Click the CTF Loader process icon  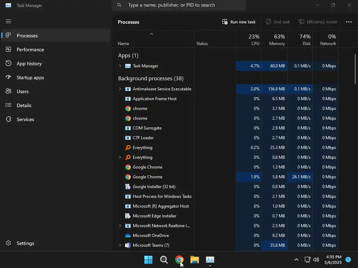pos(128,138)
